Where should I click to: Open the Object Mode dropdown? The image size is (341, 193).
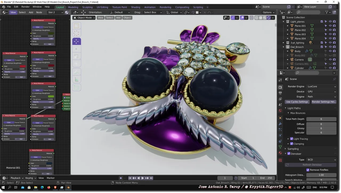tap(84, 18)
